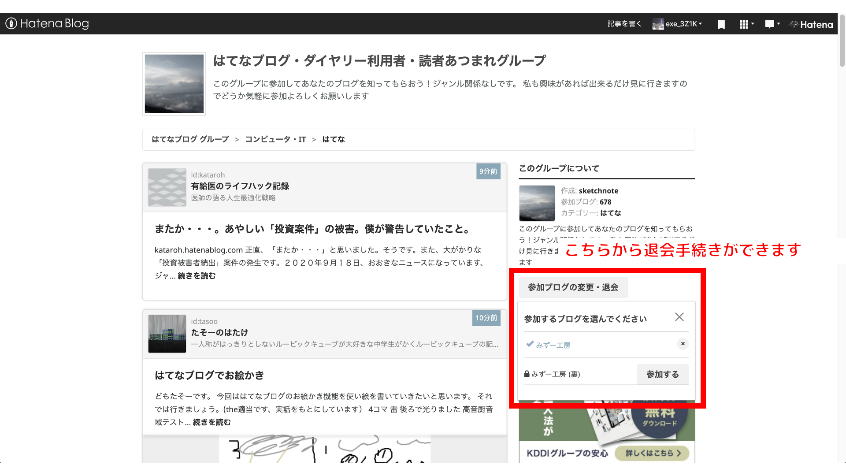Click the sketched drawing image in post
The height and width of the screenshot is (476, 846).
[x=325, y=449]
